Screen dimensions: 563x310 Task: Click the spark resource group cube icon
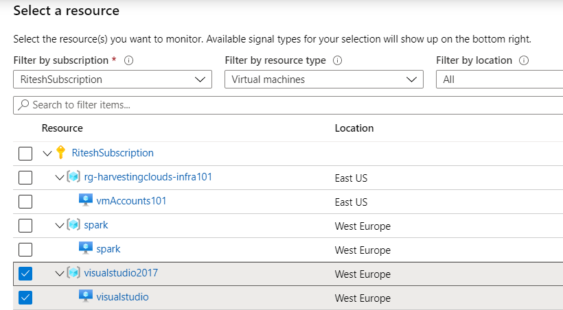tap(73, 226)
